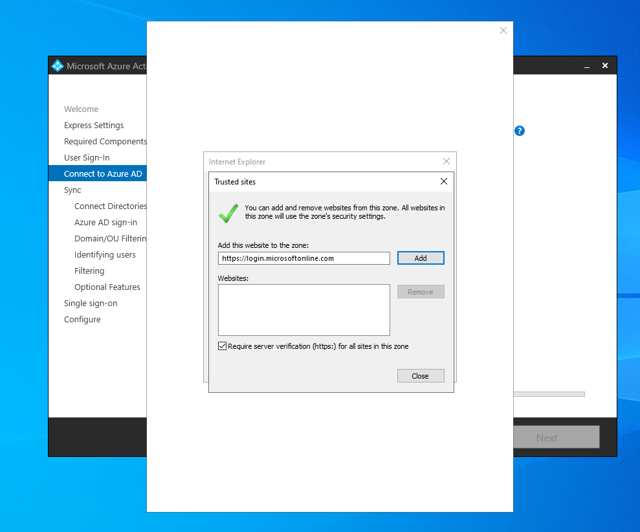Close the Azure AD Connect wizard window
This screenshot has width=640, height=532.
tap(605, 65)
